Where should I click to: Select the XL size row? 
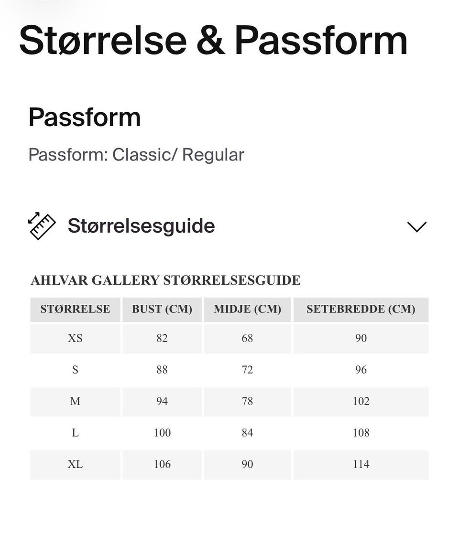click(x=75, y=464)
